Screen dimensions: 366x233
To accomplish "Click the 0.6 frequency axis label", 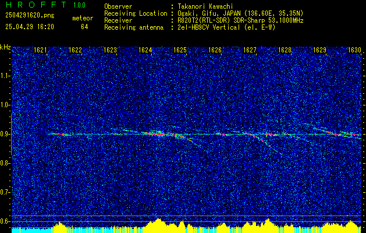I will click(x=5, y=221).
